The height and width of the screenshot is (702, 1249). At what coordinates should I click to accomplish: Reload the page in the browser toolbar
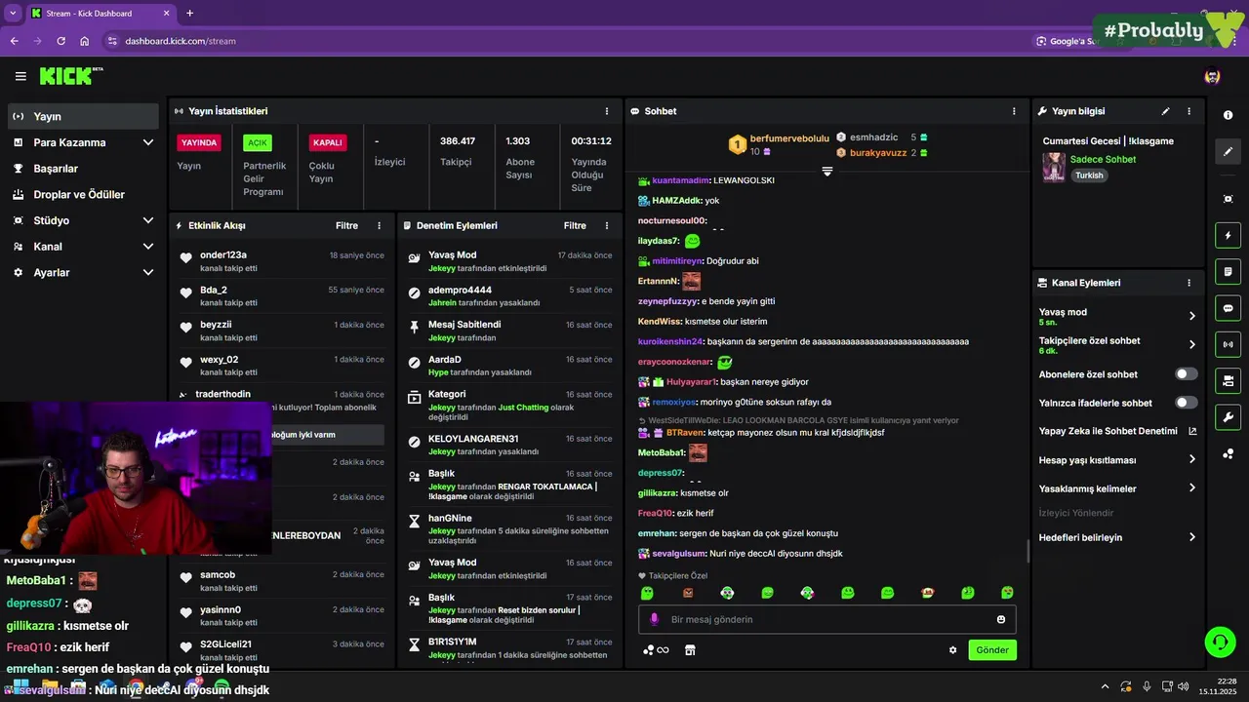click(60, 41)
